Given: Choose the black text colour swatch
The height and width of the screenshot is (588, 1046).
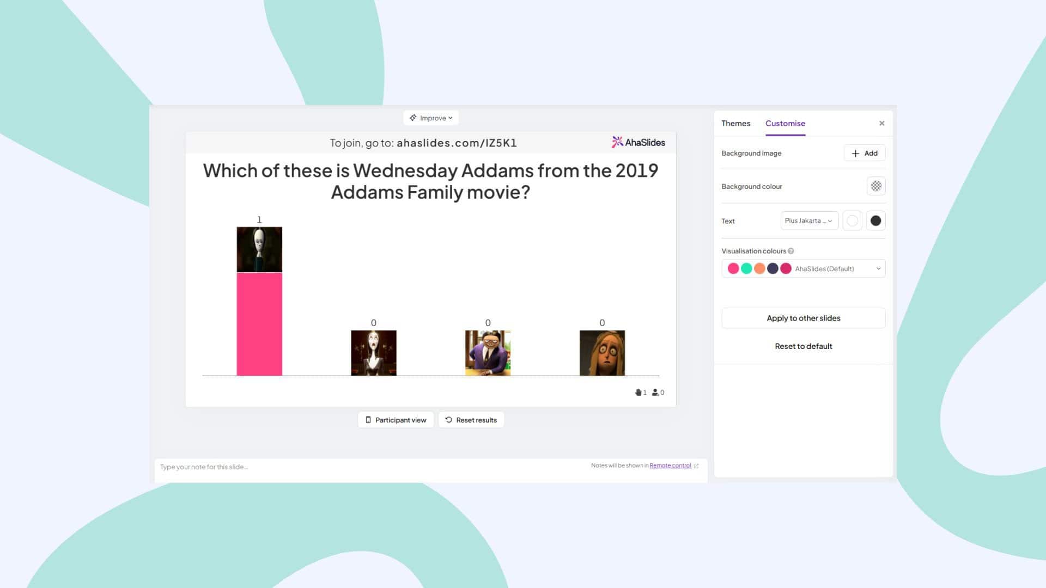Looking at the screenshot, I should click(875, 220).
